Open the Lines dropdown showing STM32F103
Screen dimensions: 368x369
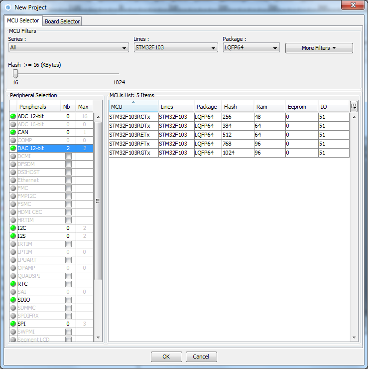click(x=176, y=47)
